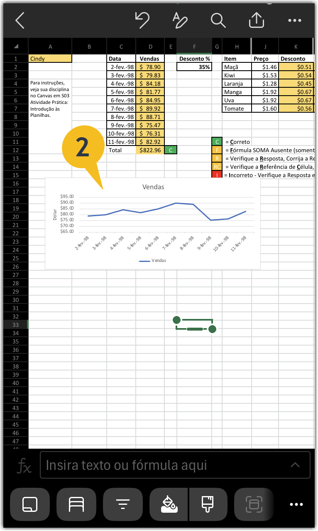Image resolution: width=318 pixels, height=531 pixels.
Task: Select the Item header cell
Action: 237,59
